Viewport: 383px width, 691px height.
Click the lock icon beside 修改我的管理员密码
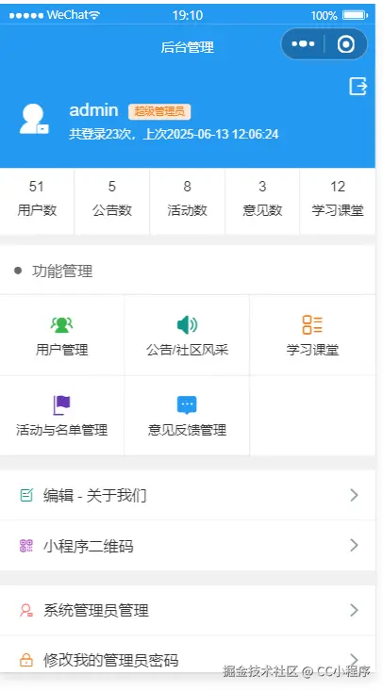pos(26,660)
